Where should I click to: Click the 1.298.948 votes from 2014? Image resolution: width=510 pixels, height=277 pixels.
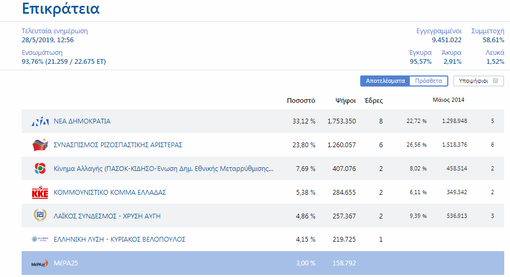[455, 121]
